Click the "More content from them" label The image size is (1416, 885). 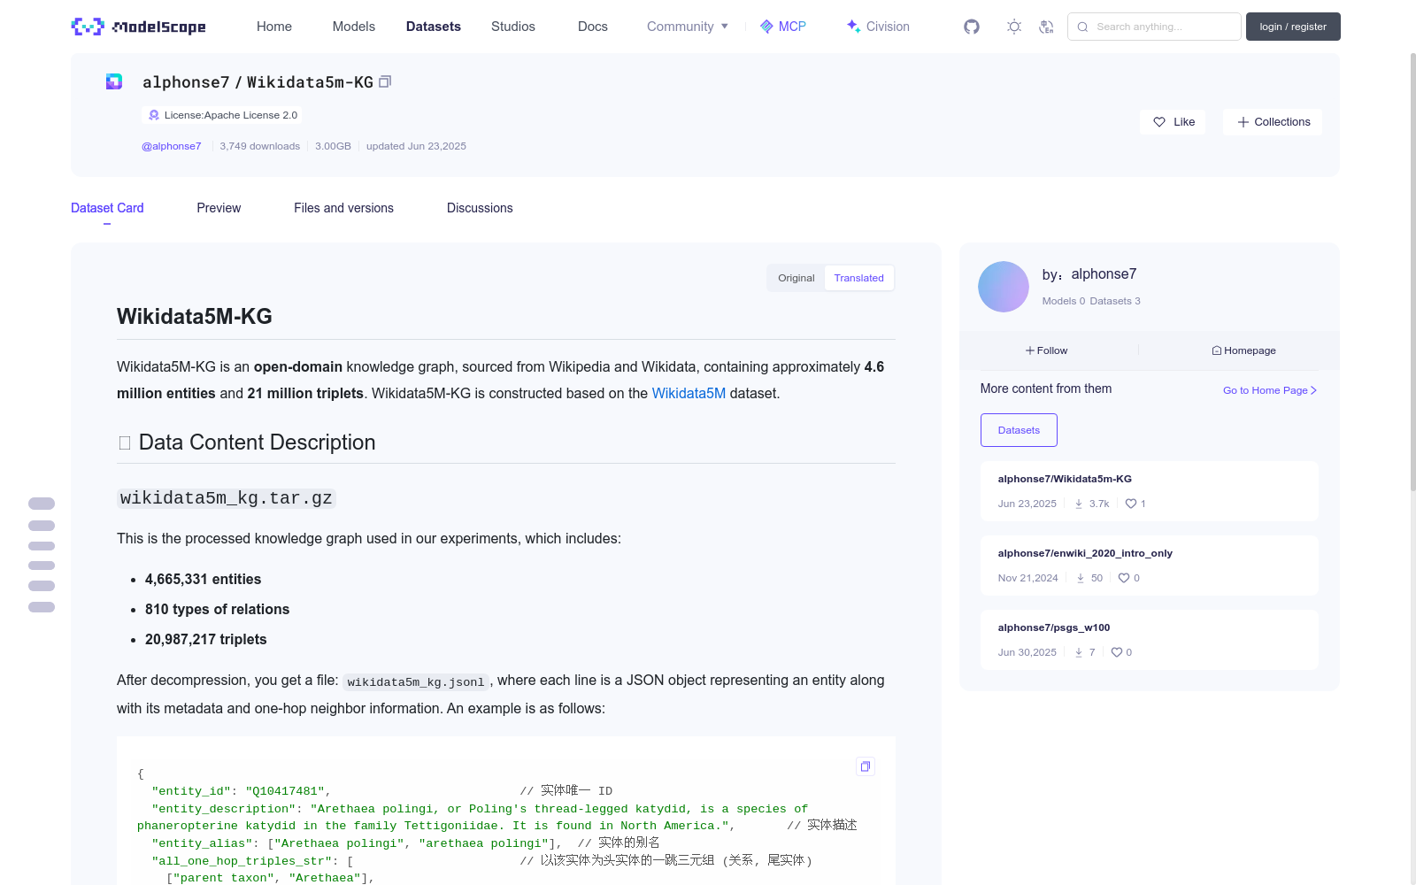pos(1046,389)
